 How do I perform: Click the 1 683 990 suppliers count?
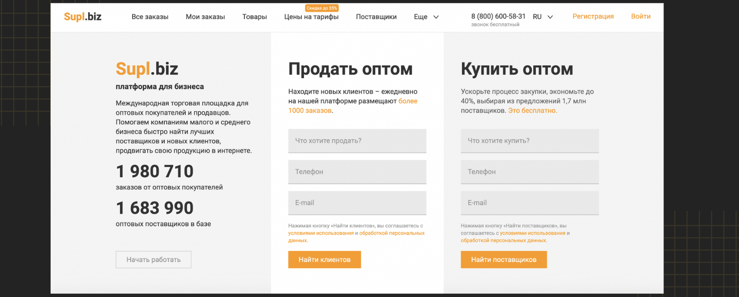(155, 208)
